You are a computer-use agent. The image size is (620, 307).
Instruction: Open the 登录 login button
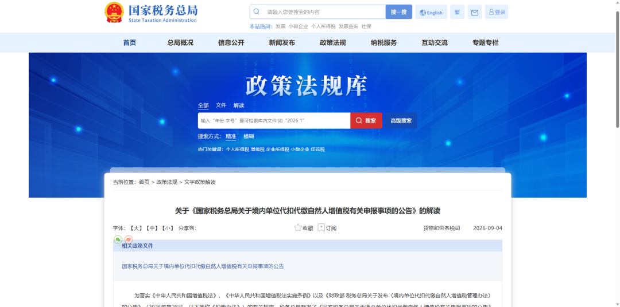497,12
